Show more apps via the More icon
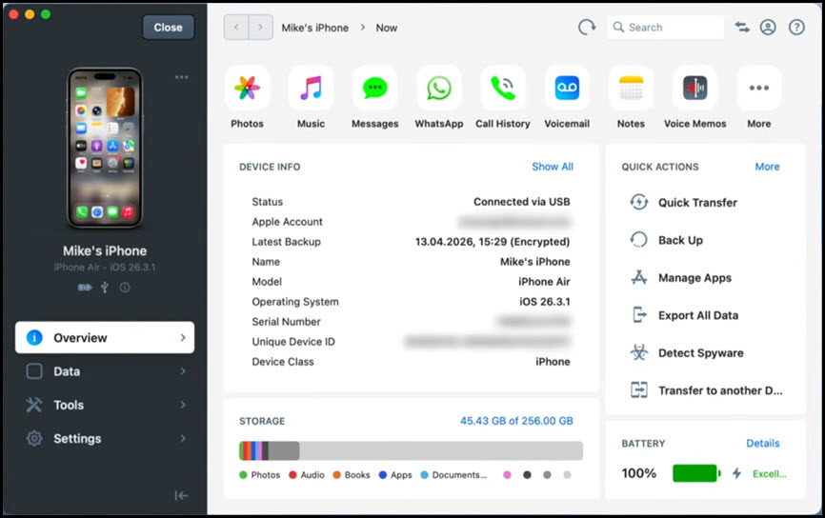The width and height of the screenshot is (825, 518). (x=758, y=88)
